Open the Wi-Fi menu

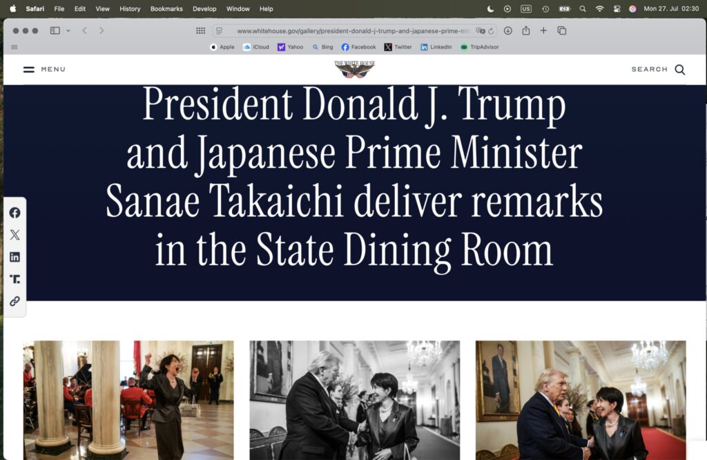(599, 8)
